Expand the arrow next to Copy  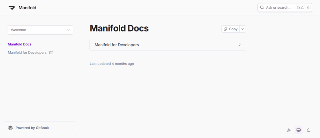(x=243, y=29)
